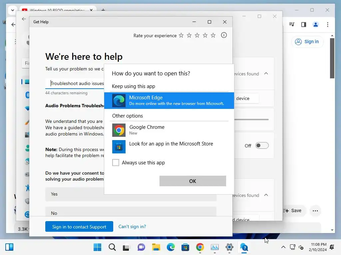Screen dimensions: 341x255
Task: Open taskbar Search
Action: point(112,247)
